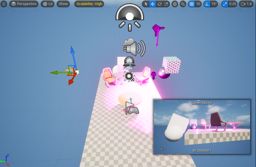
Task: Choose the Select objects cursor tool
Action: tap(146, 4)
